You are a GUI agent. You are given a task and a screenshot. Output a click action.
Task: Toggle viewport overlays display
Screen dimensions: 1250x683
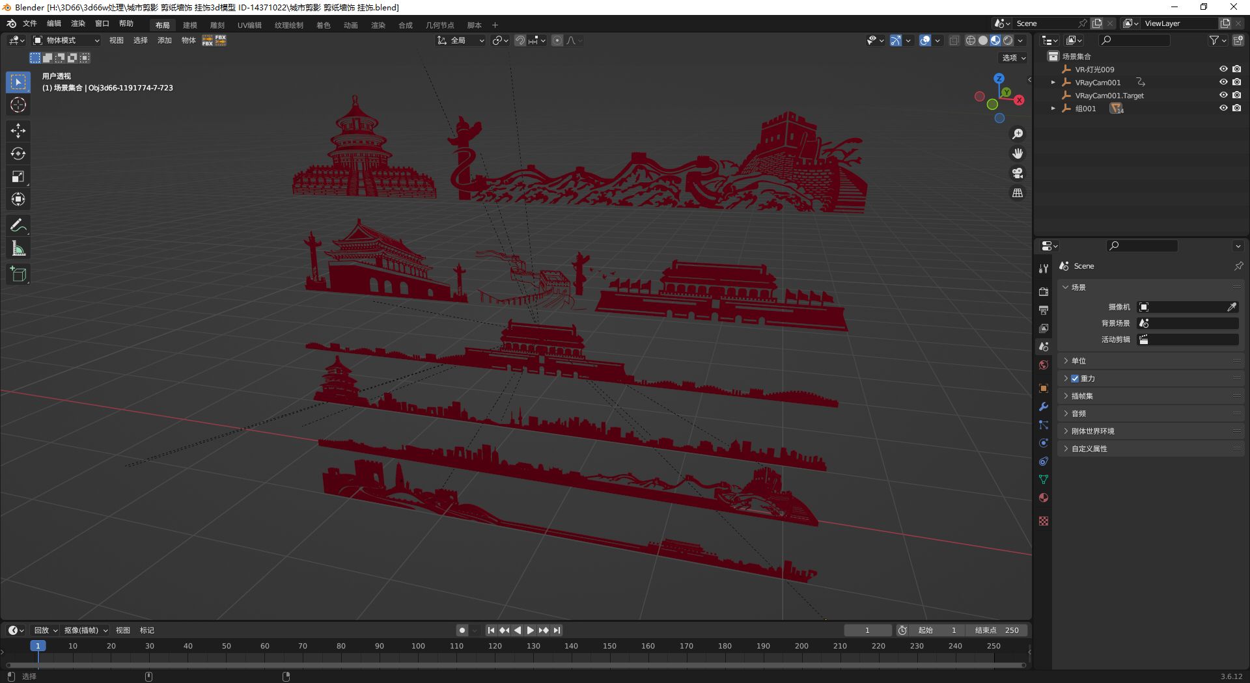pyautogui.click(x=925, y=40)
